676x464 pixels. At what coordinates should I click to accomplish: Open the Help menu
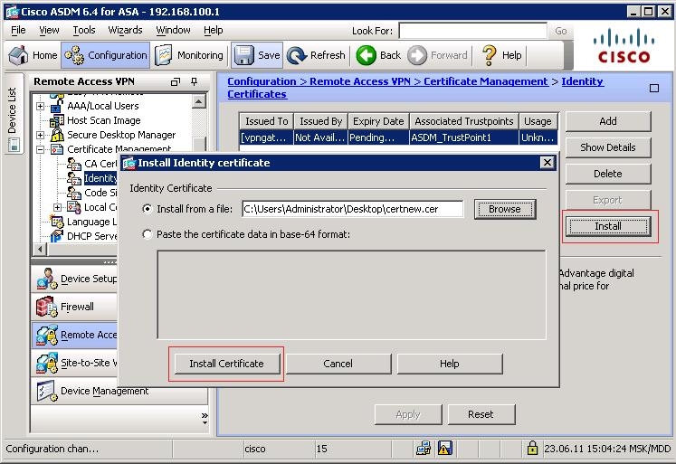(x=214, y=30)
